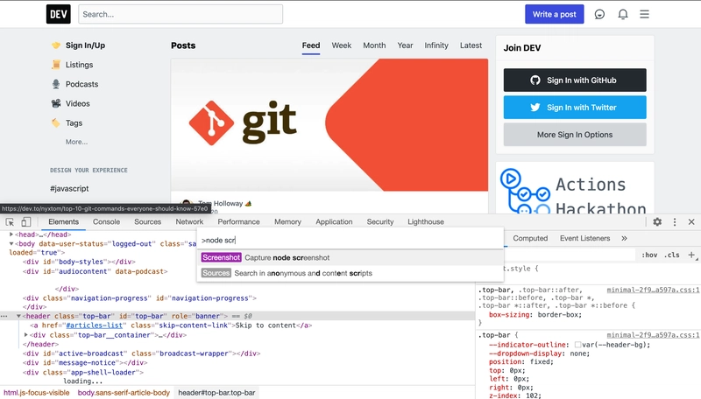The width and height of the screenshot is (701, 399).
Task: Click the Tags sidebar icon
Action: pos(56,122)
